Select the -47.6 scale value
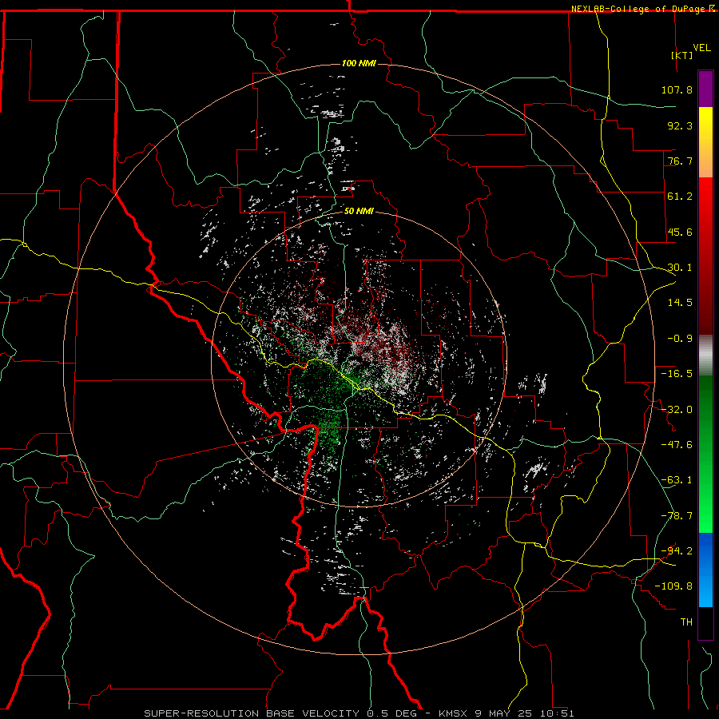Image resolution: width=719 pixels, height=719 pixels. coord(677,445)
